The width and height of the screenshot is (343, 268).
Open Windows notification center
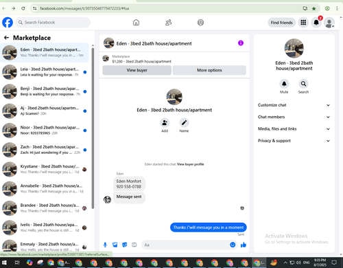click(x=334, y=263)
